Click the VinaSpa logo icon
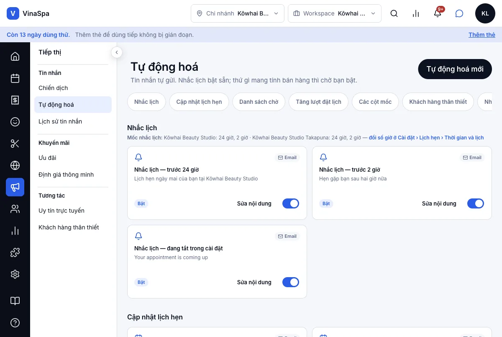 [13, 13]
